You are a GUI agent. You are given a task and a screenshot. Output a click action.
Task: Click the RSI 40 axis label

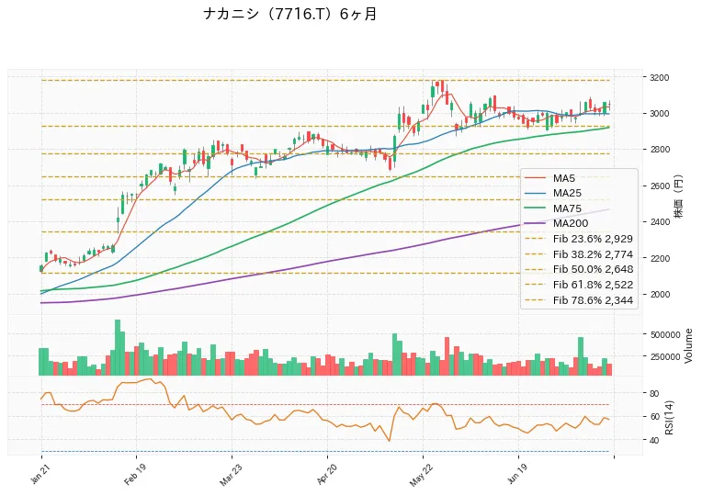(654, 441)
